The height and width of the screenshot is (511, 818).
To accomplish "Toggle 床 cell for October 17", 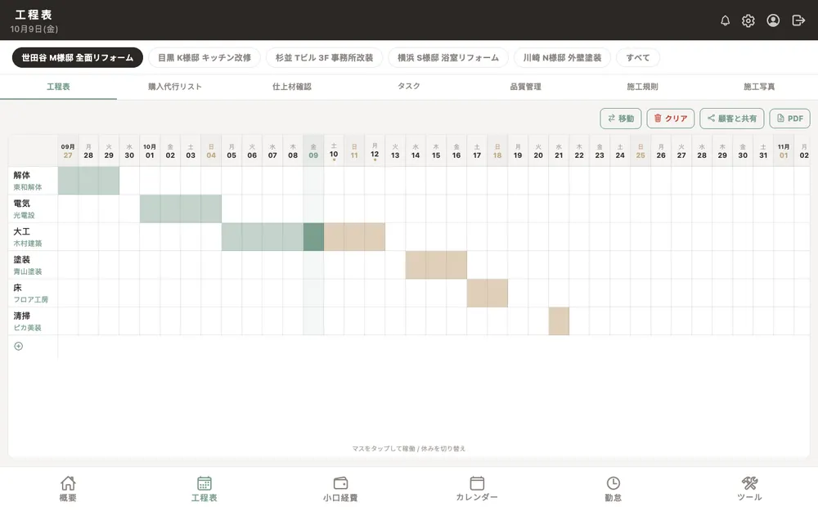I will point(477,293).
